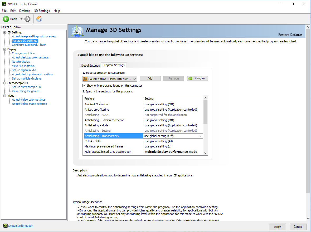This screenshot has height=232, width=311.
Task: Select the Ambient Occlusion feature row
Action: pos(143,104)
